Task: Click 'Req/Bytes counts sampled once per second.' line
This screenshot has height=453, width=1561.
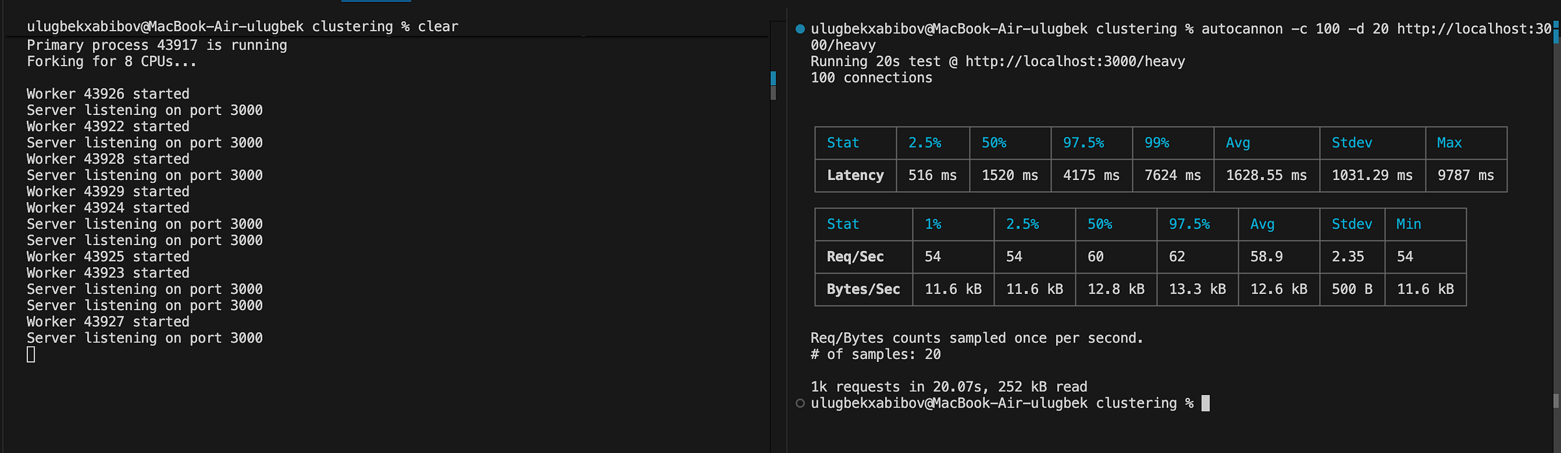Action: pos(977,339)
